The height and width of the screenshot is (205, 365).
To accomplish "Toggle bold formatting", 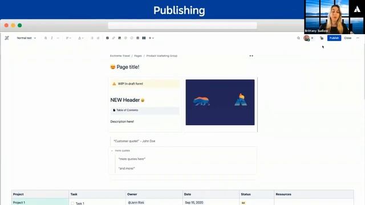I will [x=46, y=38].
